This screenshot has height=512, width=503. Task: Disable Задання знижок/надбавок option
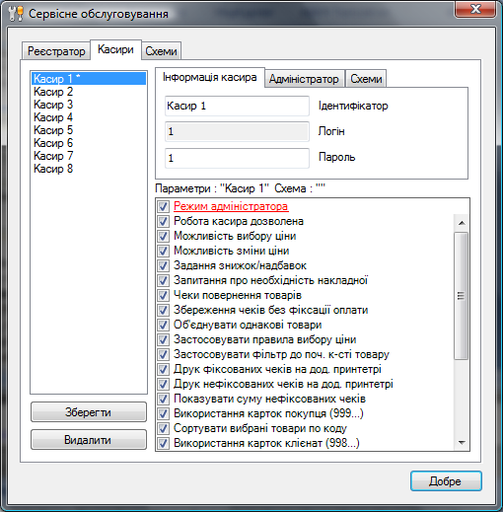[x=163, y=265]
